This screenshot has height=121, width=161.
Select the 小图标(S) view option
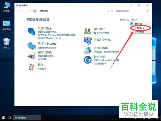click(x=139, y=31)
